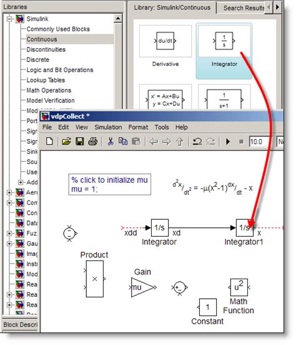Select the Integrator1 block in the model
Image resolution: width=296 pixels, height=345 pixels.
(x=244, y=228)
